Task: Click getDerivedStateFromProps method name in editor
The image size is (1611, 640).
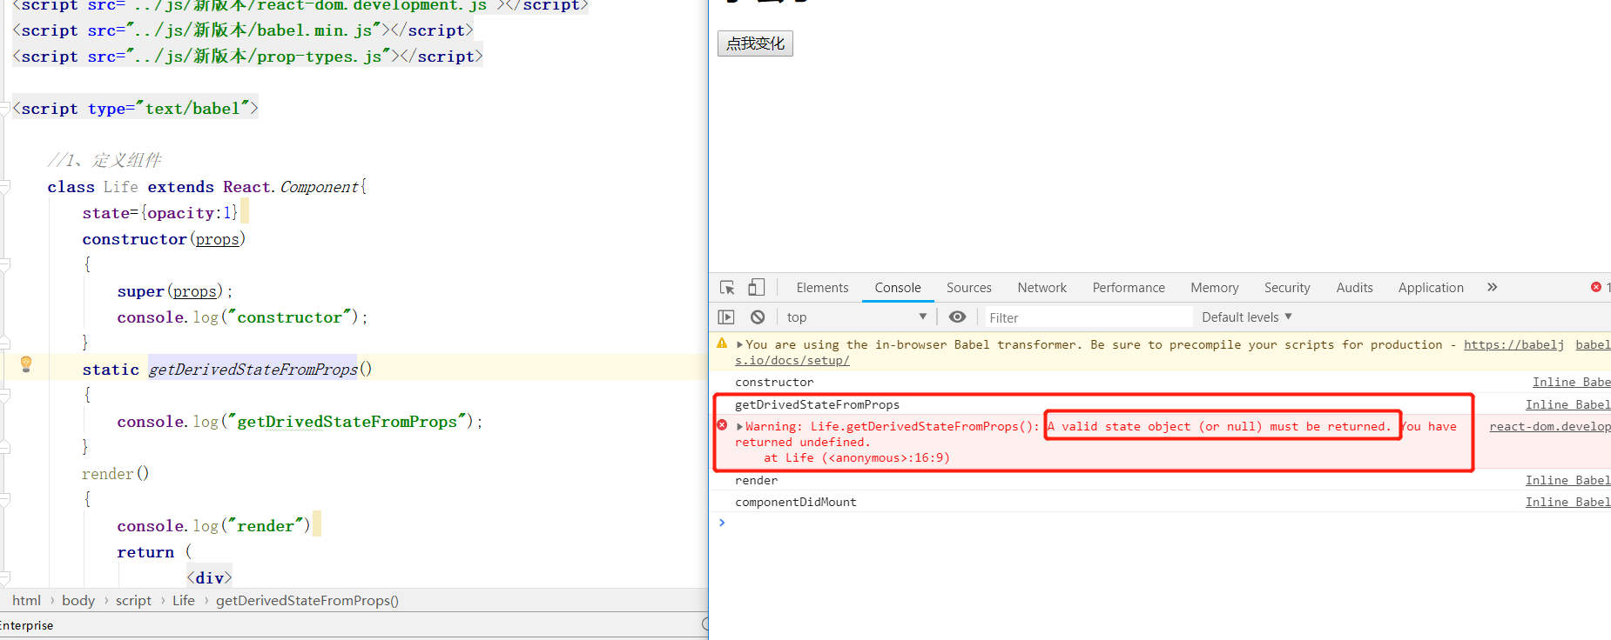Action: coord(253,369)
